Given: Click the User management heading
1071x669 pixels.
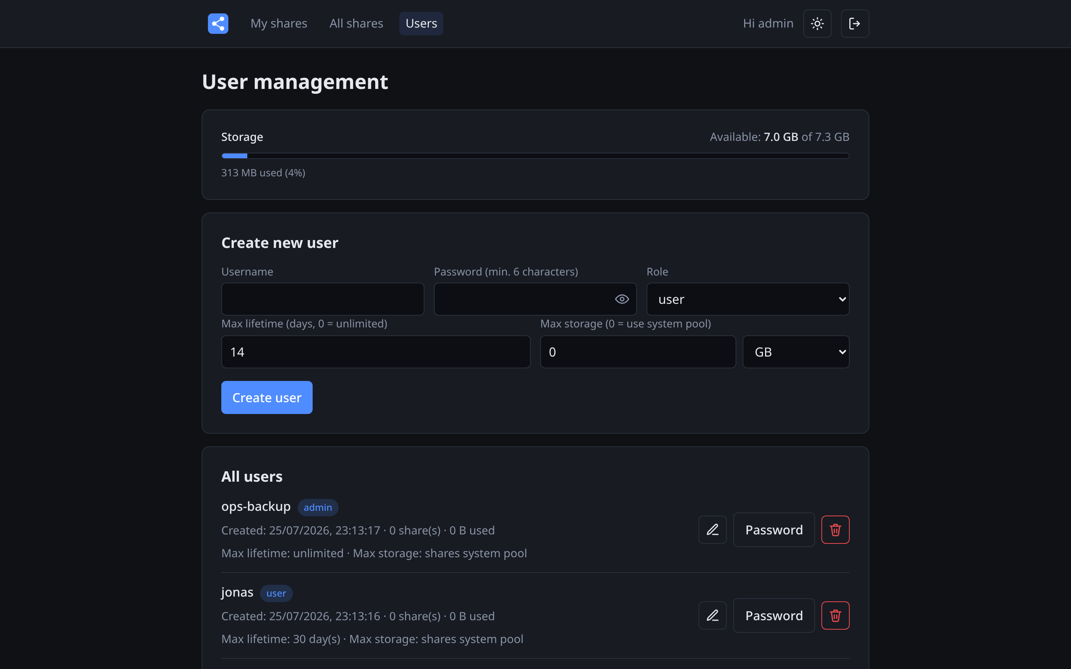Looking at the screenshot, I should (295, 82).
